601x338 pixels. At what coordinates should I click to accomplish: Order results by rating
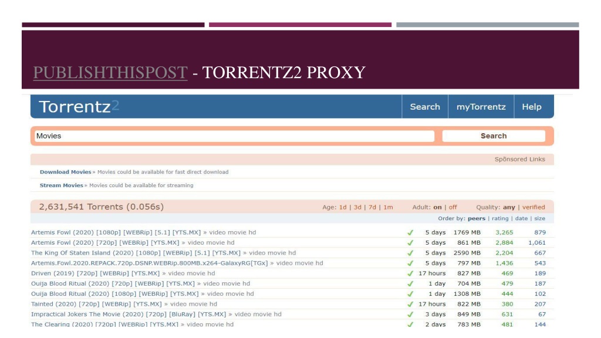point(500,218)
